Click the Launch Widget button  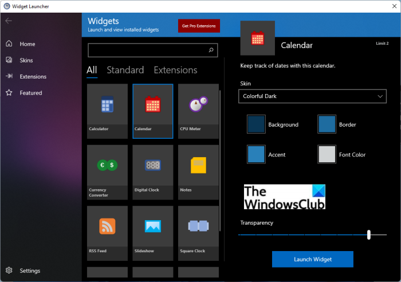pos(312,259)
